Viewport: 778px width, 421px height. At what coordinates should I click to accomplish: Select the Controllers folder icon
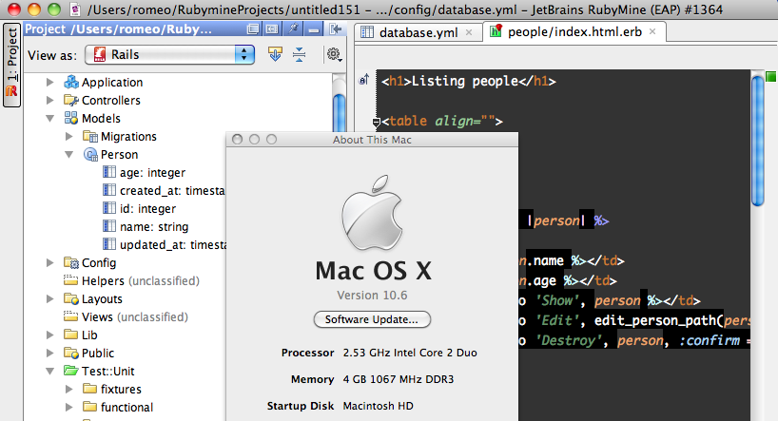point(71,100)
